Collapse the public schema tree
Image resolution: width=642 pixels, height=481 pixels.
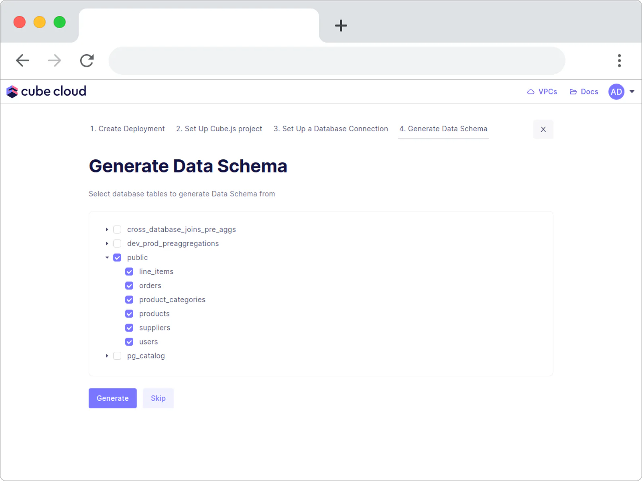(x=107, y=258)
